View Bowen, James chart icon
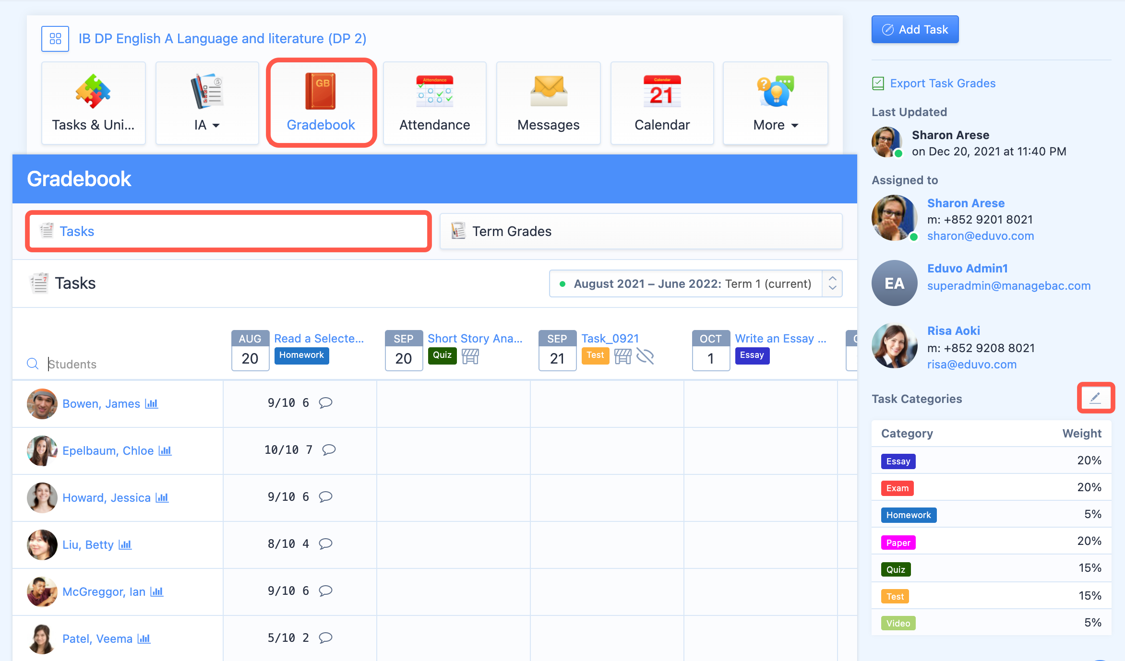The image size is (1125, 661). pos(152,403)
